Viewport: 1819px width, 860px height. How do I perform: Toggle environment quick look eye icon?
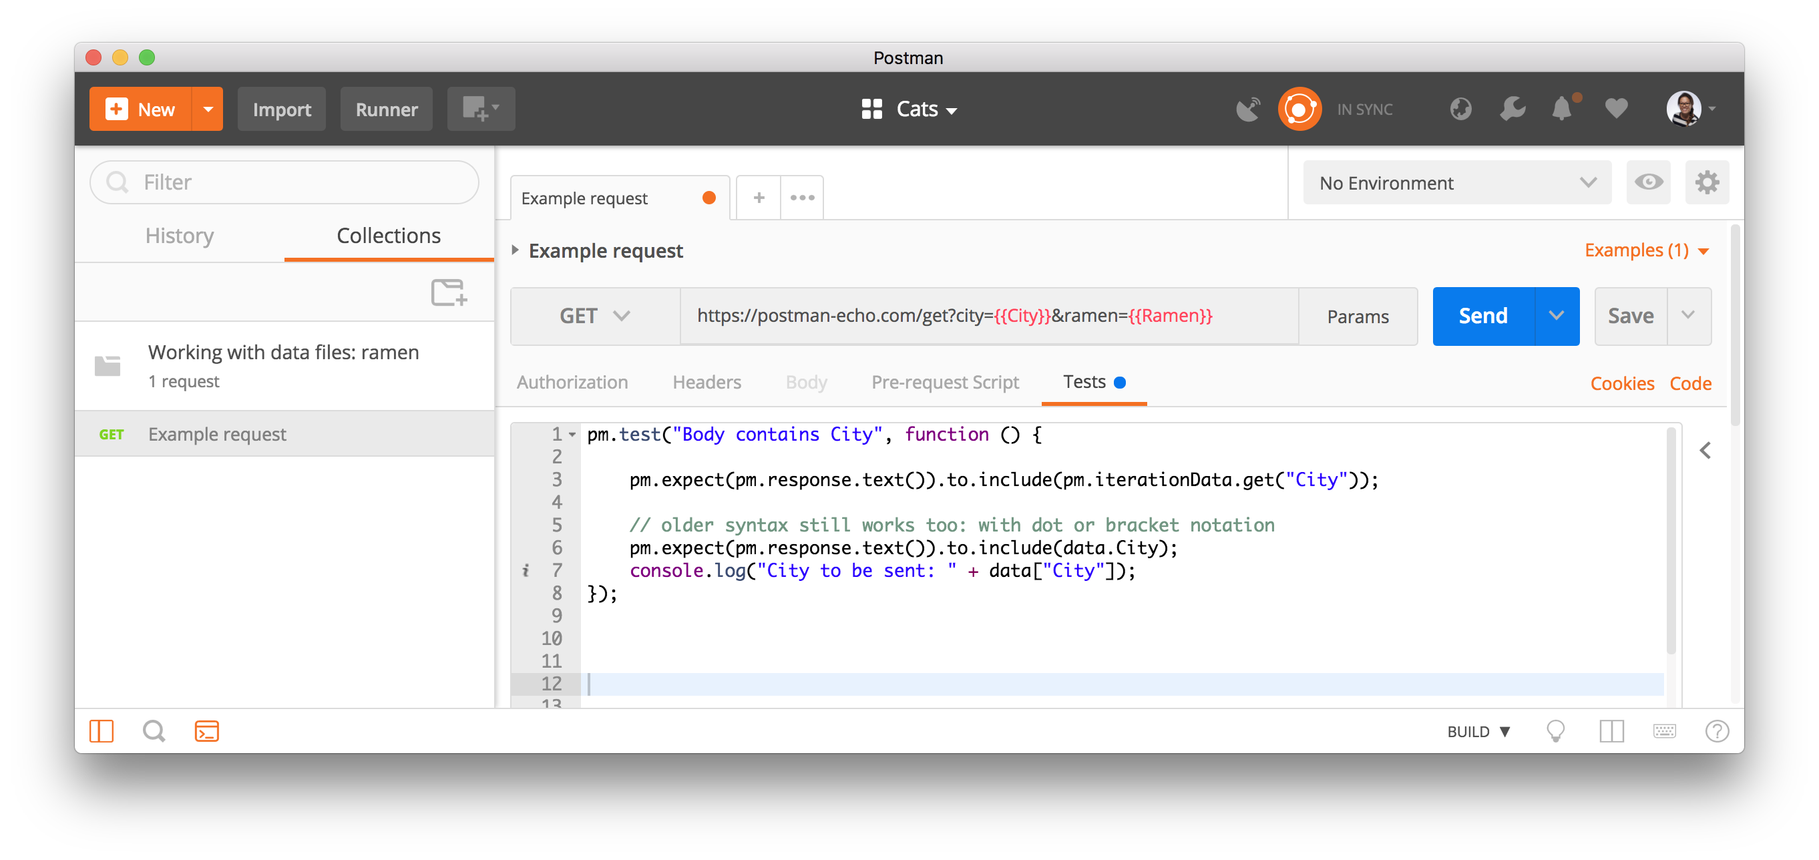(1649, 182)
